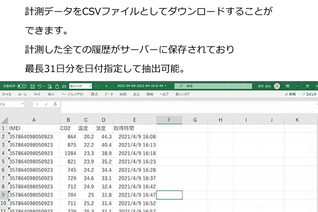
Task: Click the Redo icon
Action: point(97,86)
